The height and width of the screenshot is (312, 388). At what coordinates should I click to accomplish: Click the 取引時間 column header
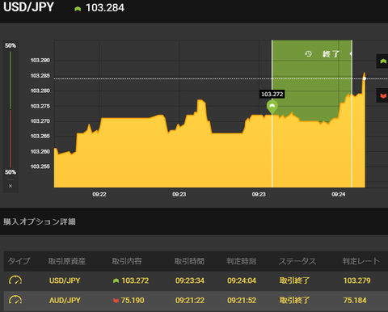pos(189,261)
